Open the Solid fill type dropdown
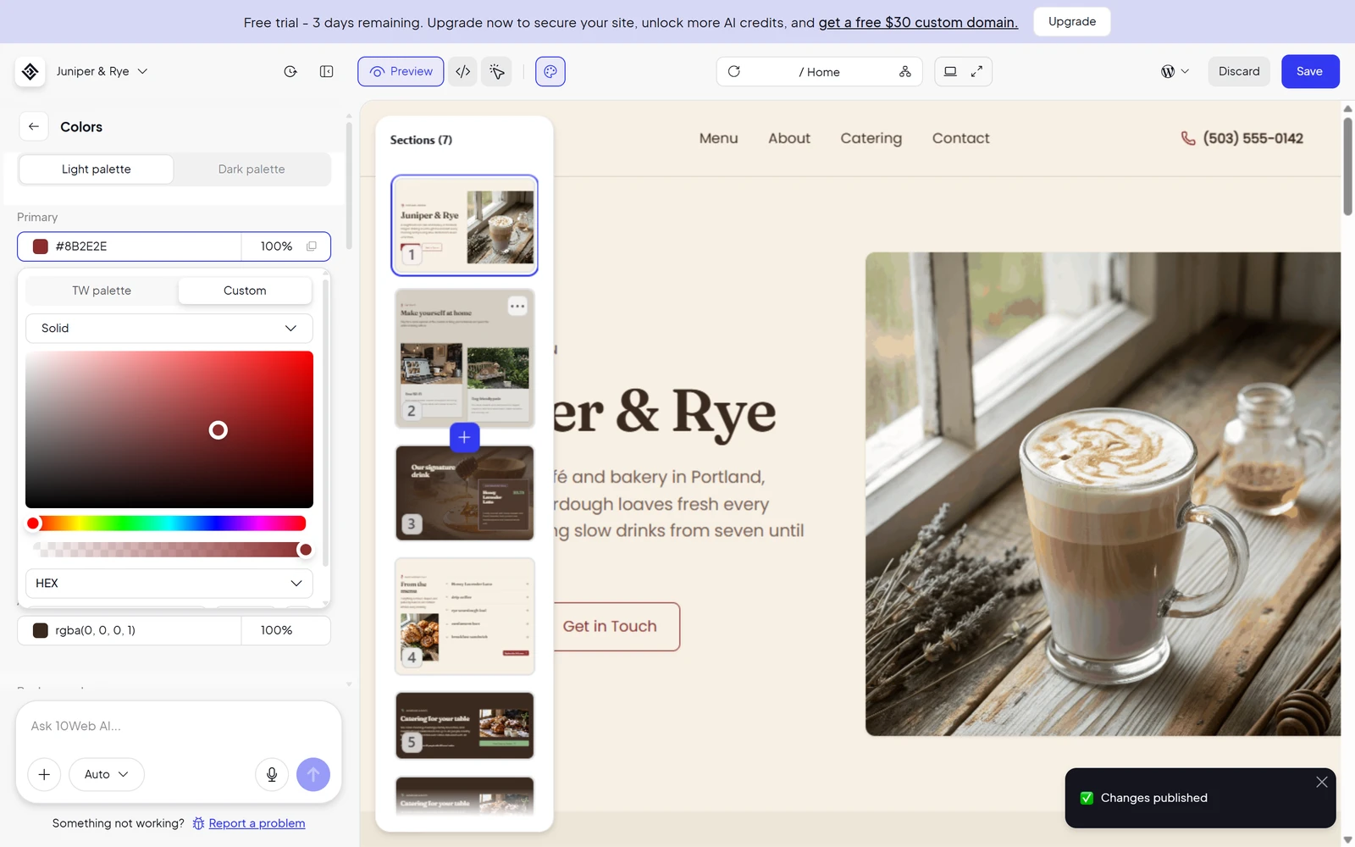Screen dimensions: 1355x847 [x=169, y=329]
